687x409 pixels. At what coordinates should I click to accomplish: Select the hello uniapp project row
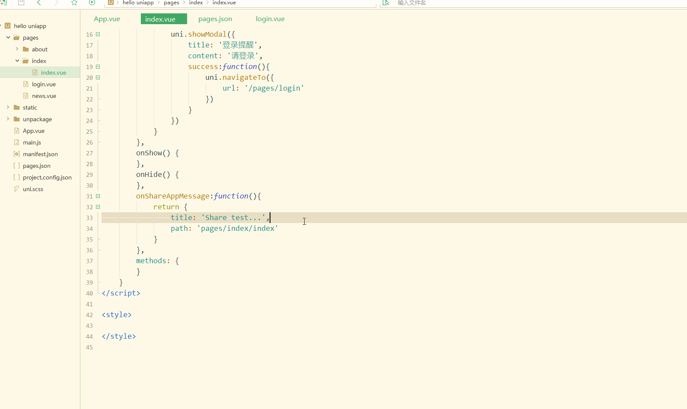coord(40,26)
